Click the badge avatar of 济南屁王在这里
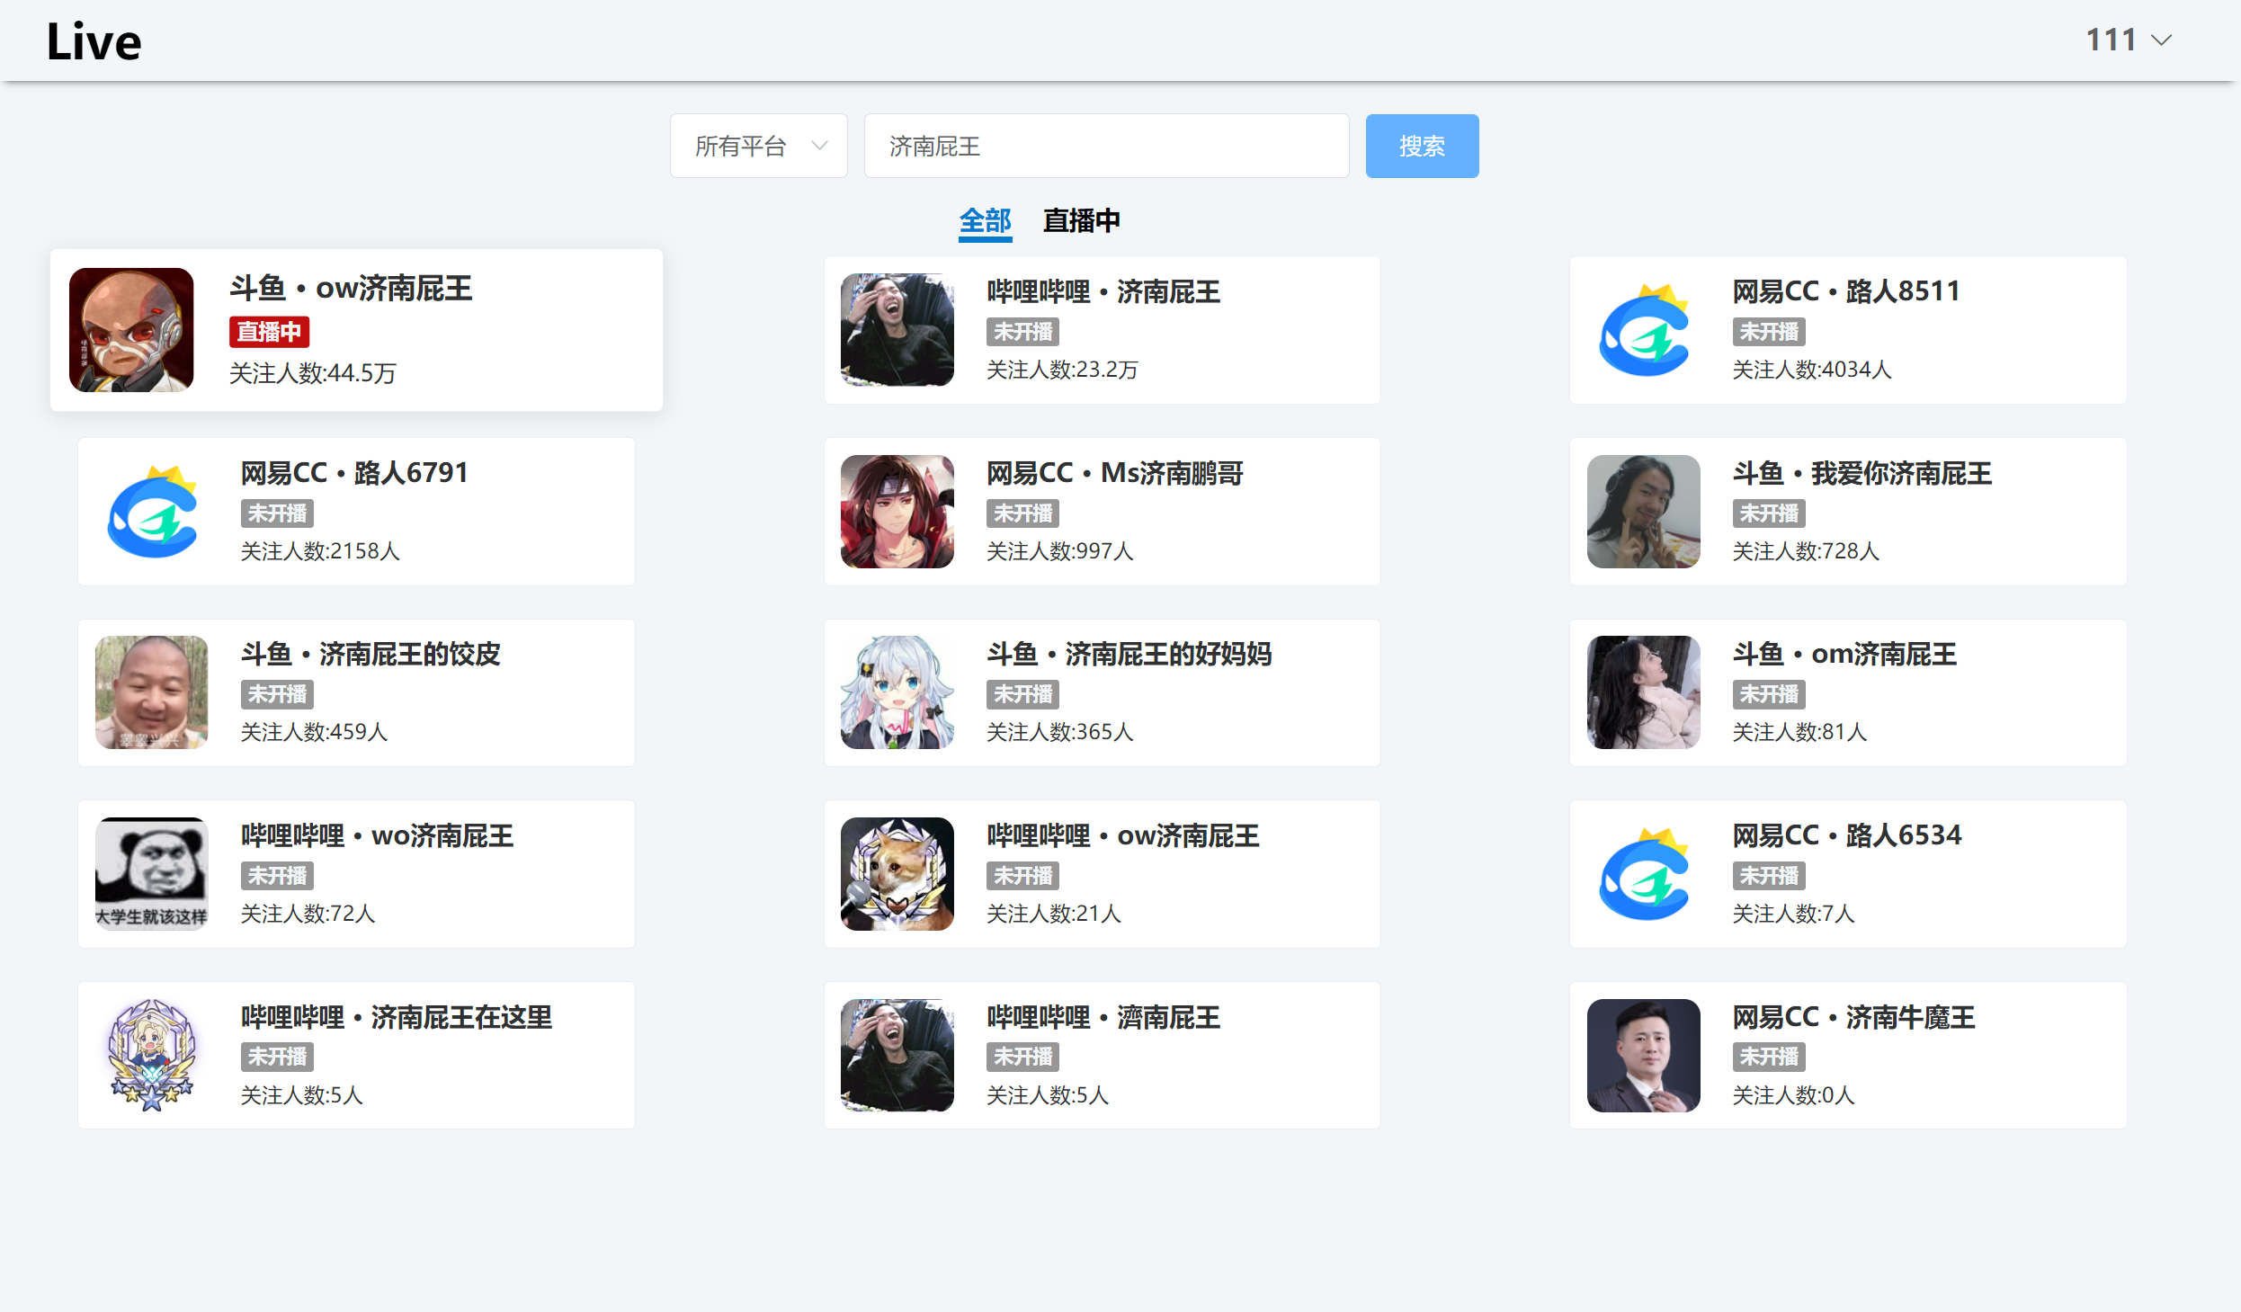Image resolution: width=2241 pixels, height=1312 pixels. [x=151, y=1055]
